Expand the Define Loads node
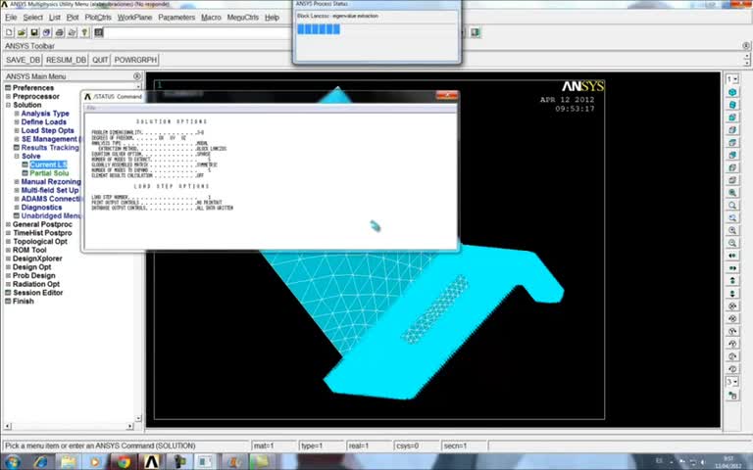753x470 pixels. (17, 122)
